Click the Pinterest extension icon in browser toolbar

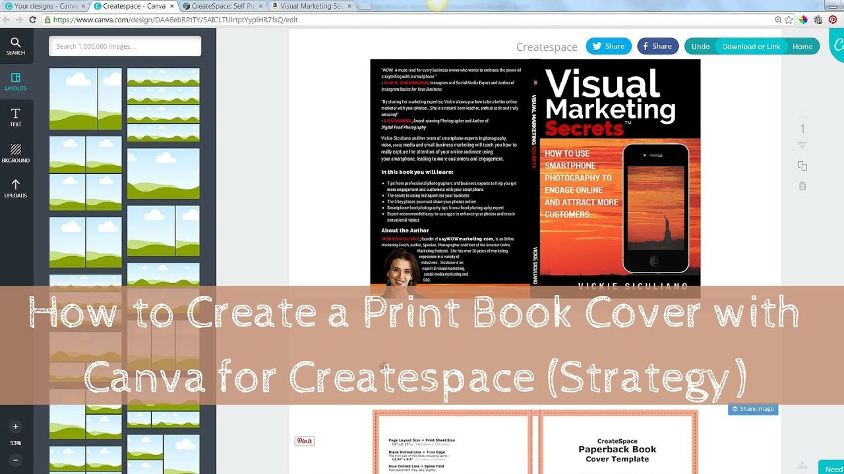833,20
